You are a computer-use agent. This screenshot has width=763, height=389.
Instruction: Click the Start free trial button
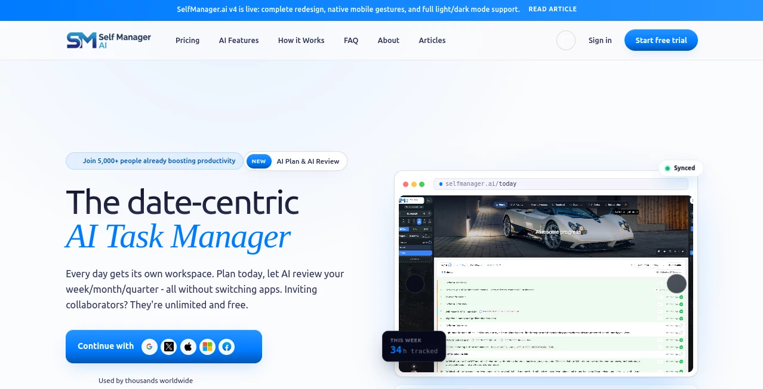[x=661, y=40]
